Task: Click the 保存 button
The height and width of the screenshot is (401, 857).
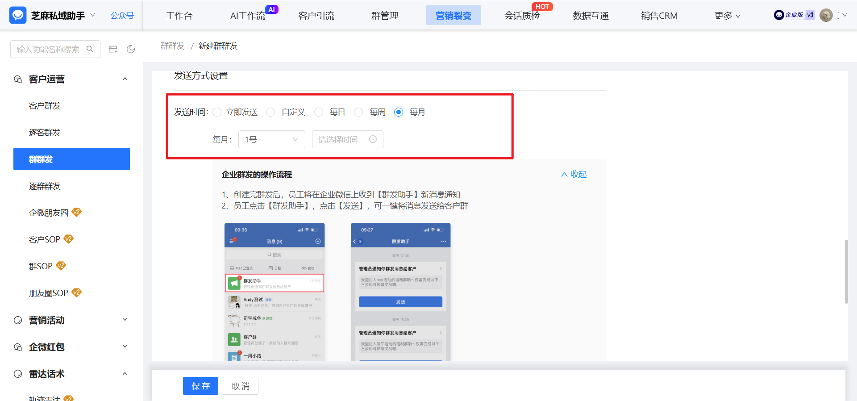Action: pos(200,386)
